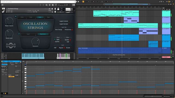Click the small square icon beside instrument tabs
Viewport: 175px width, 98px height.
click(16, 16)
